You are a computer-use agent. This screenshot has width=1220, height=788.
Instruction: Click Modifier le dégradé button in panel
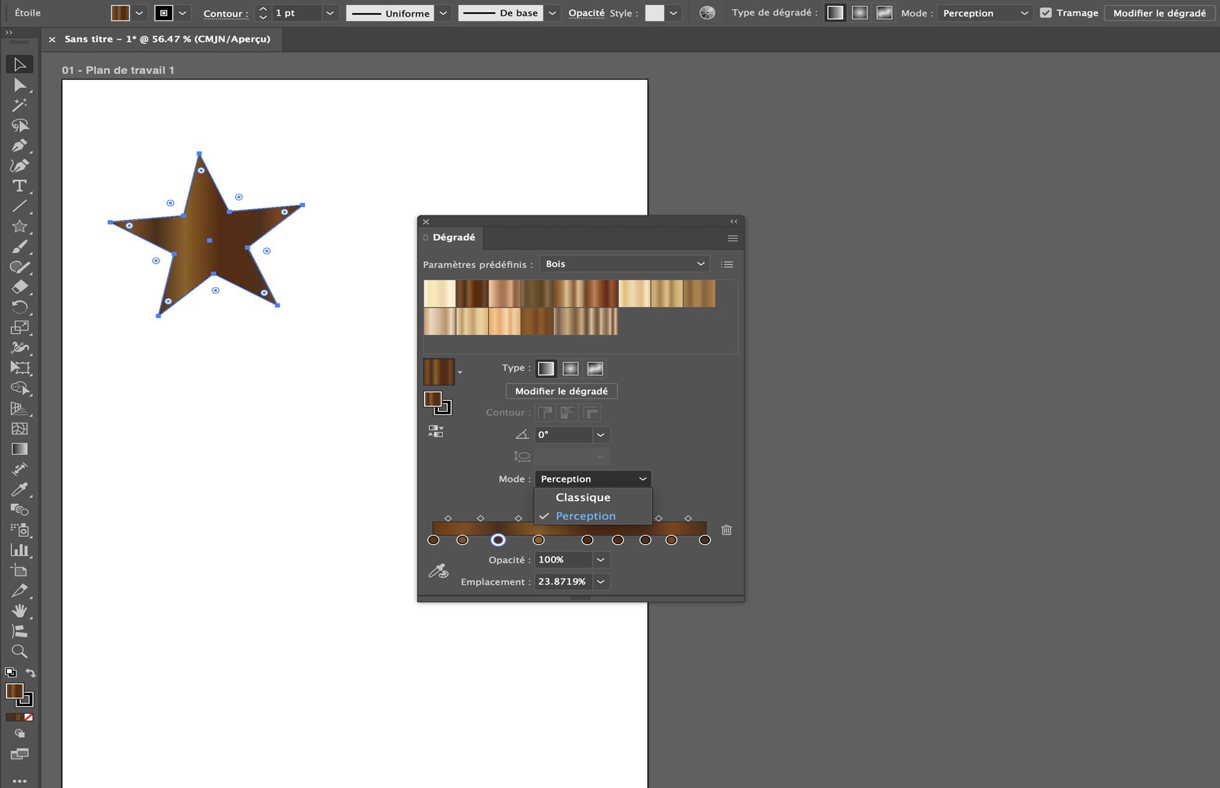561,391
